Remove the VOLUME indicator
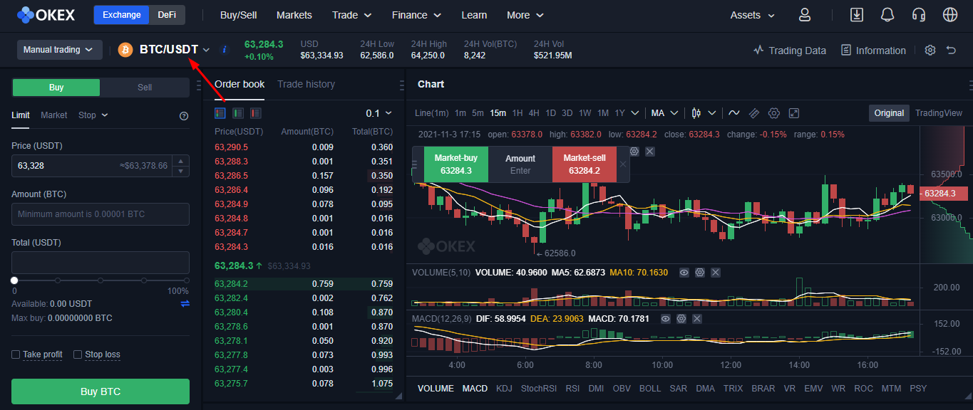Image resolution: width=973 pixels, height=410 pixels. [x=716, y=273]
